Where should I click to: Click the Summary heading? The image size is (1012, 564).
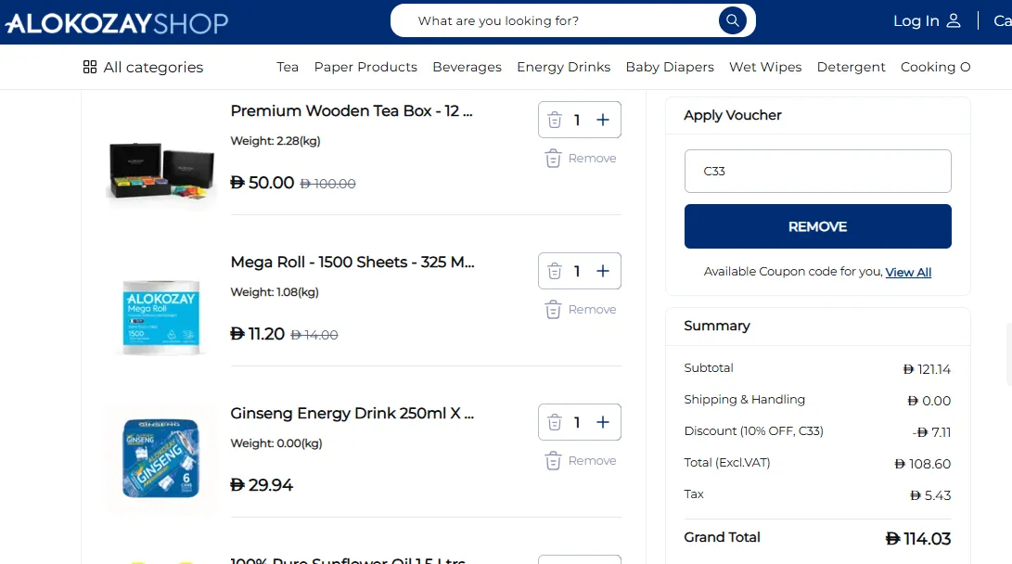click(717, 326)
